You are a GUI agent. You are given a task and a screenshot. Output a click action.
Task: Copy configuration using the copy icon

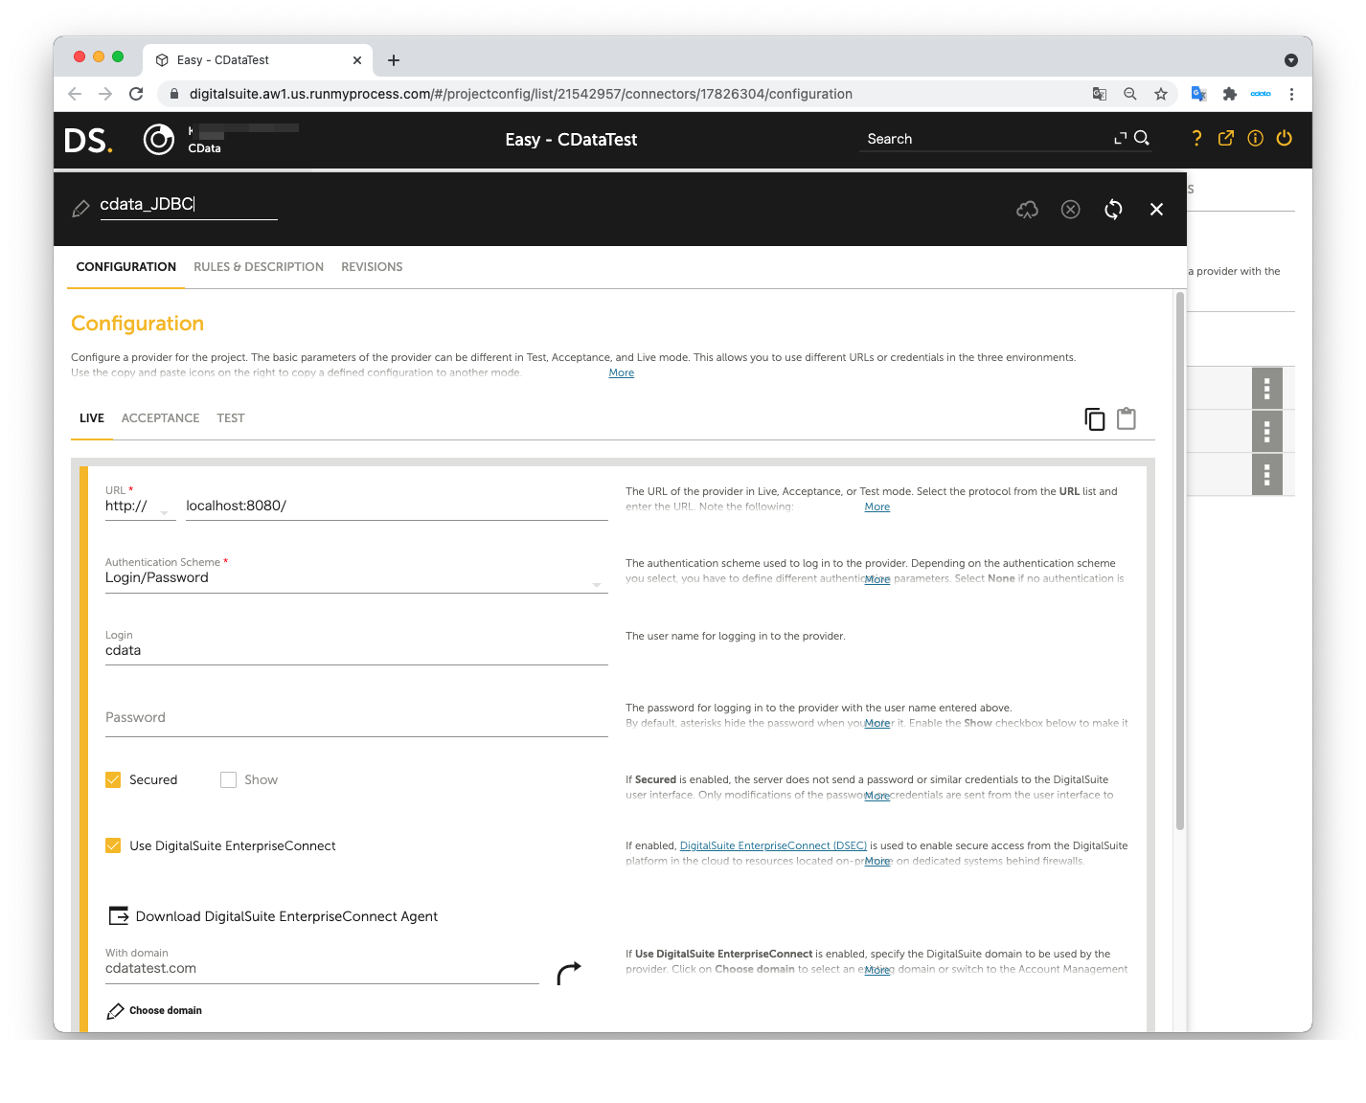point(1094,419)
